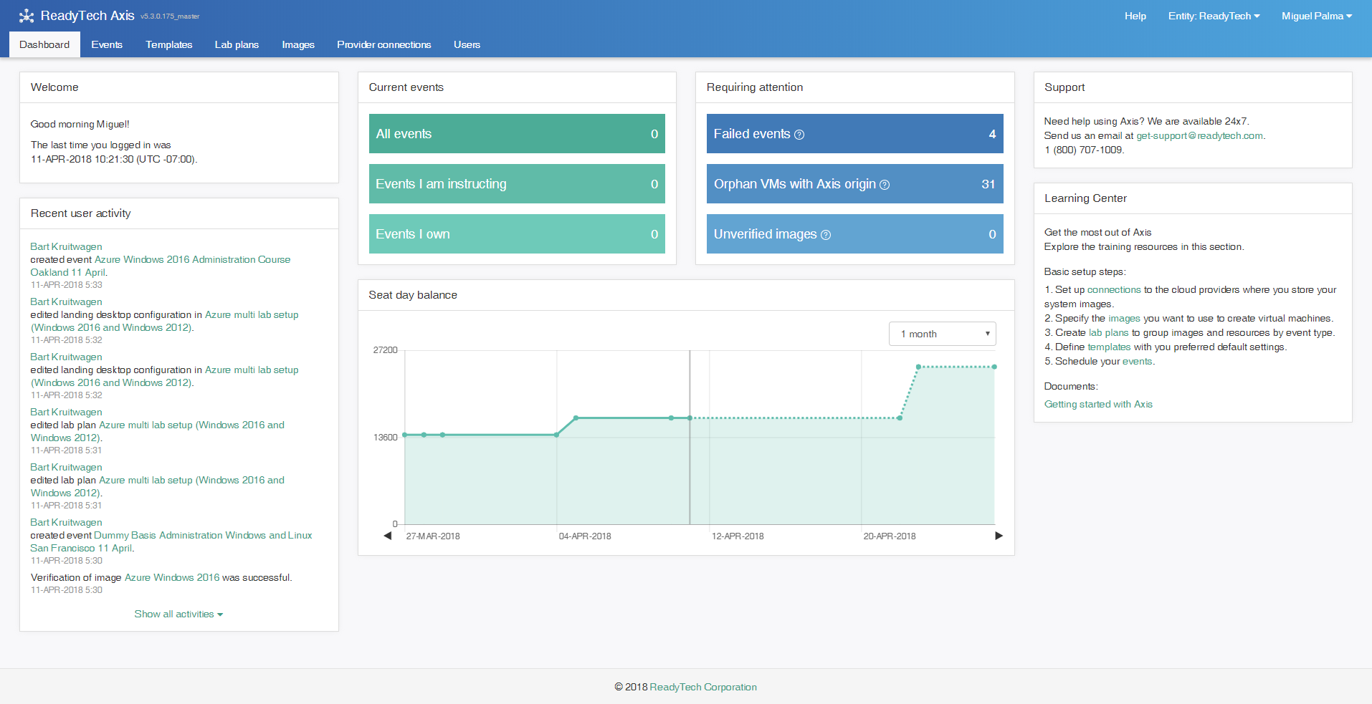
Task: Click help icon next to Orphan VMs
Action: 885,185
